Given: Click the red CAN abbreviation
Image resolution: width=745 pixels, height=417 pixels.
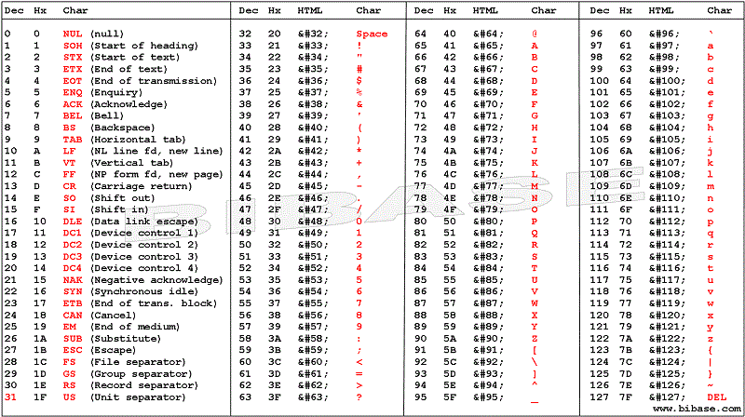Looking at the screenshot, I should point(73,315).
